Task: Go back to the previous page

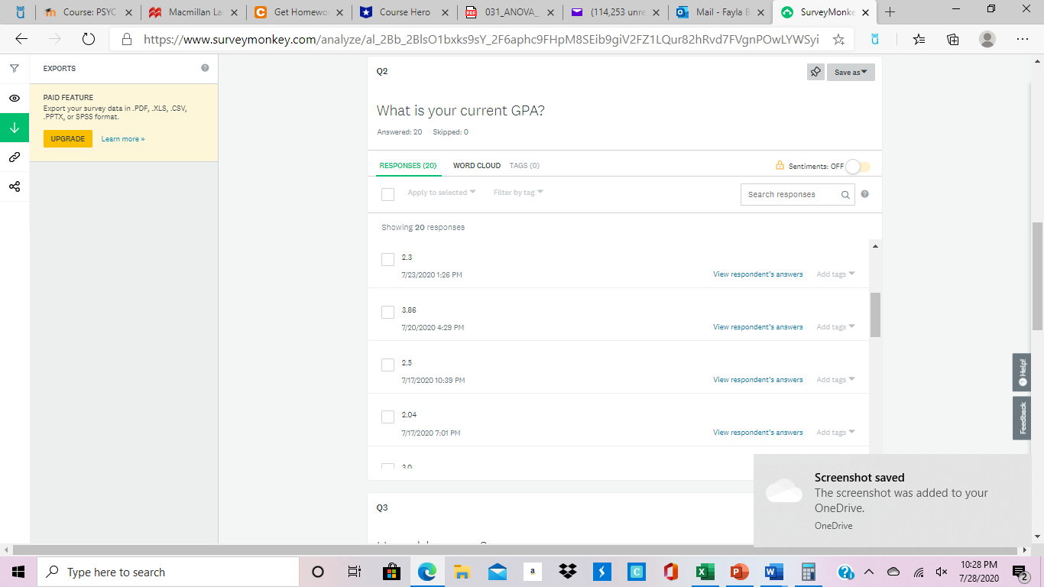Action: [21, 39]
